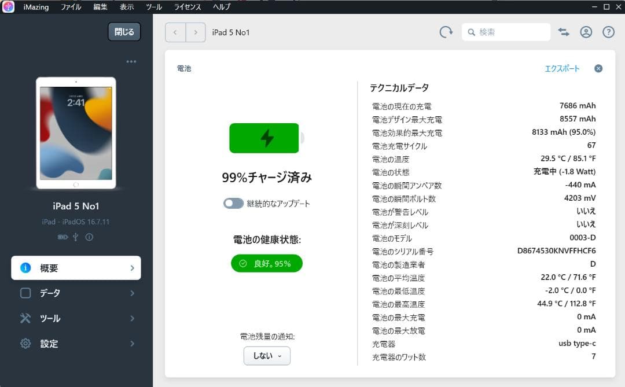The height and width of the screenshot is (387, 625).
Task: Open the help question mark icon
Action: point(608,32)
